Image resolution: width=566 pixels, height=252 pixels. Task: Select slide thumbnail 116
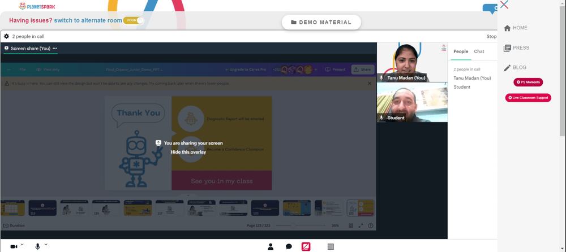[138, 208]
